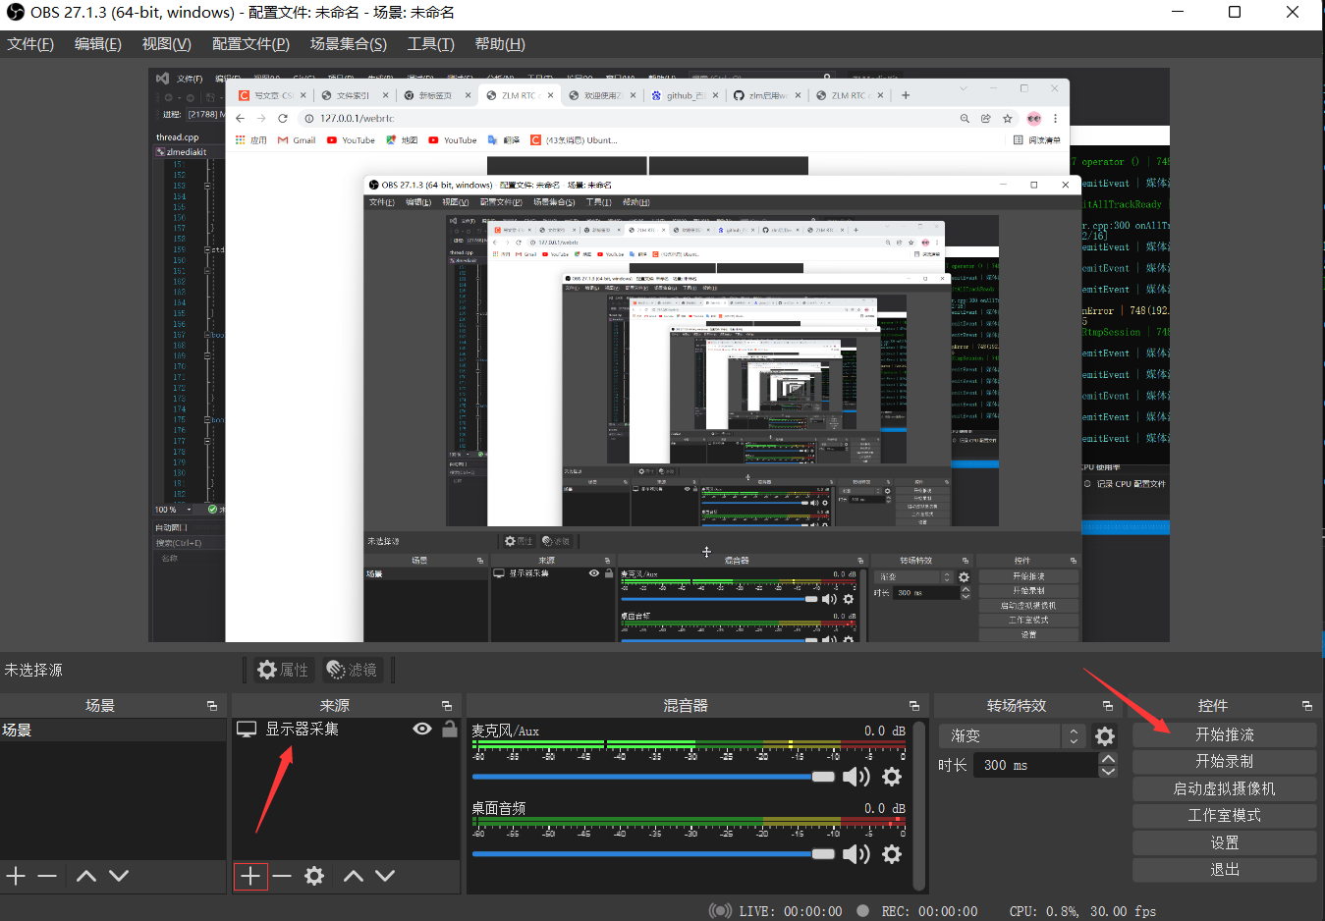Viewport: 1325px width, 921px height.
Task: Hide the 显示器采集 source with the eye icon
Action: click(421, 729)
